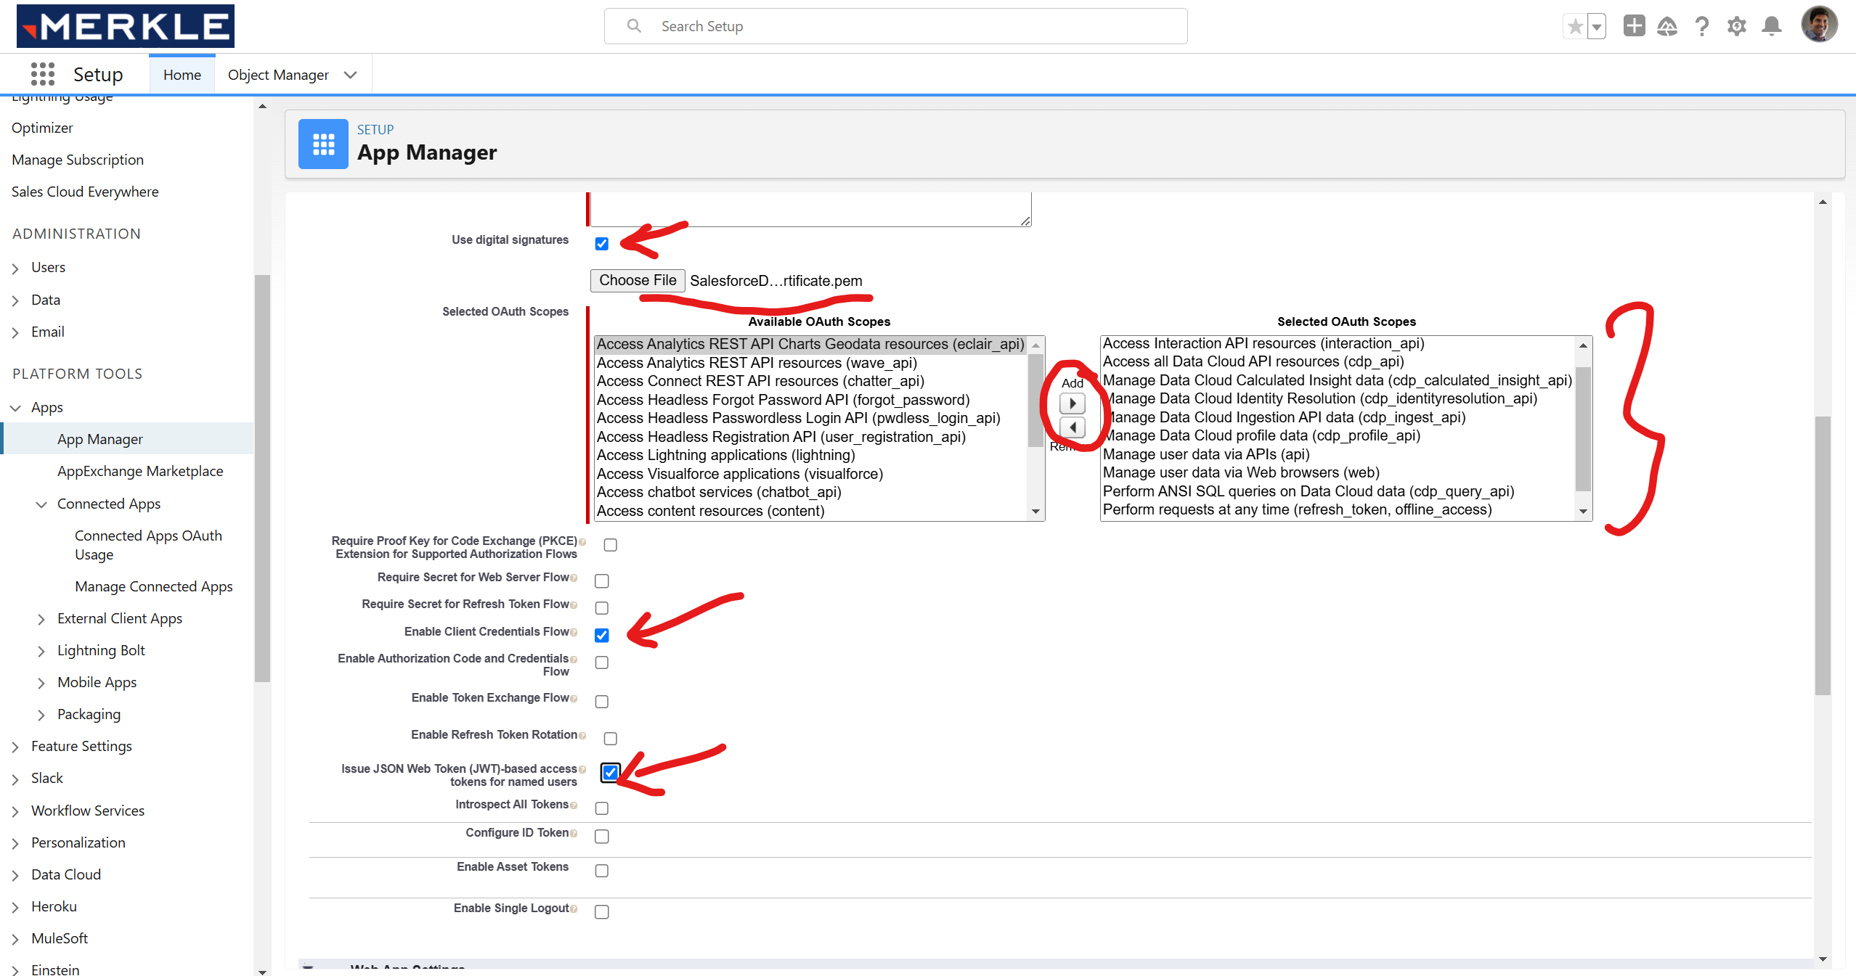The height and width of the screenshot is (976, 1856).
Task: Check Require Secret for Web Server Flow
Action: (602, 581)
